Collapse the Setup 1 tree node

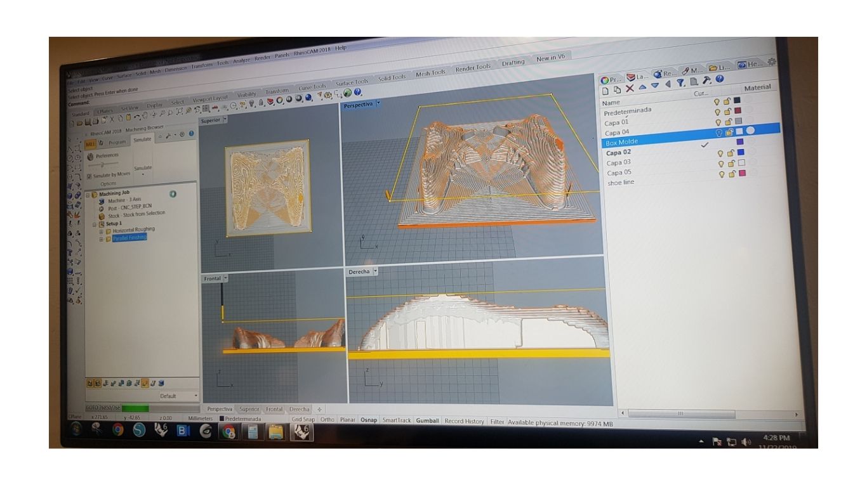[x=94, y=224]
